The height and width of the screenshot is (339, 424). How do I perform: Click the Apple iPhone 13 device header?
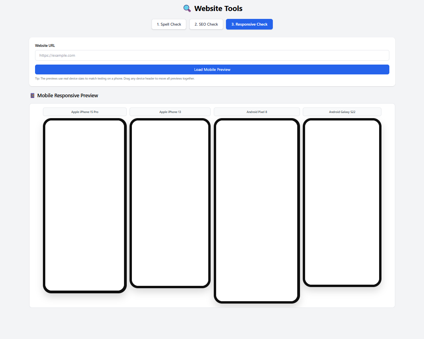point(170,112)
